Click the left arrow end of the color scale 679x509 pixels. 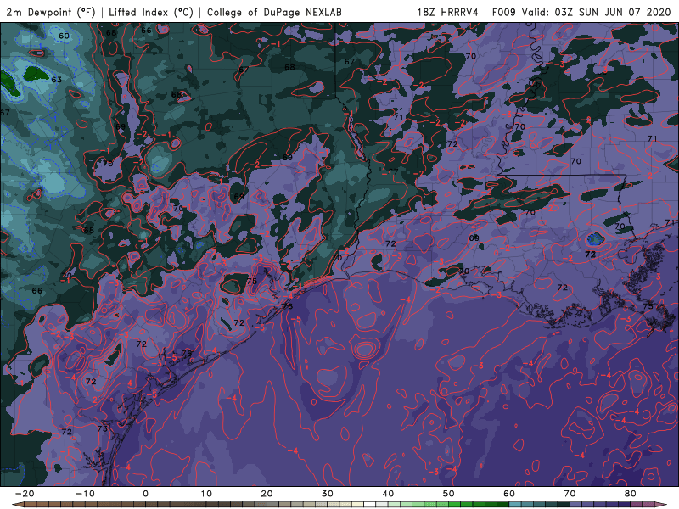tap(16, 505)
